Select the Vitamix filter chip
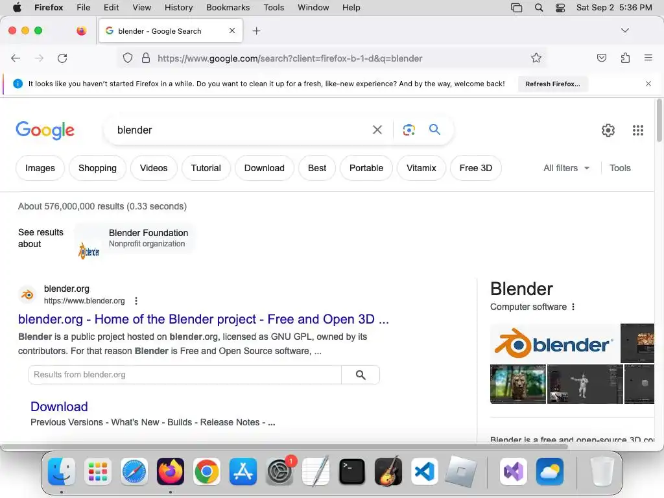 (421, 168)
